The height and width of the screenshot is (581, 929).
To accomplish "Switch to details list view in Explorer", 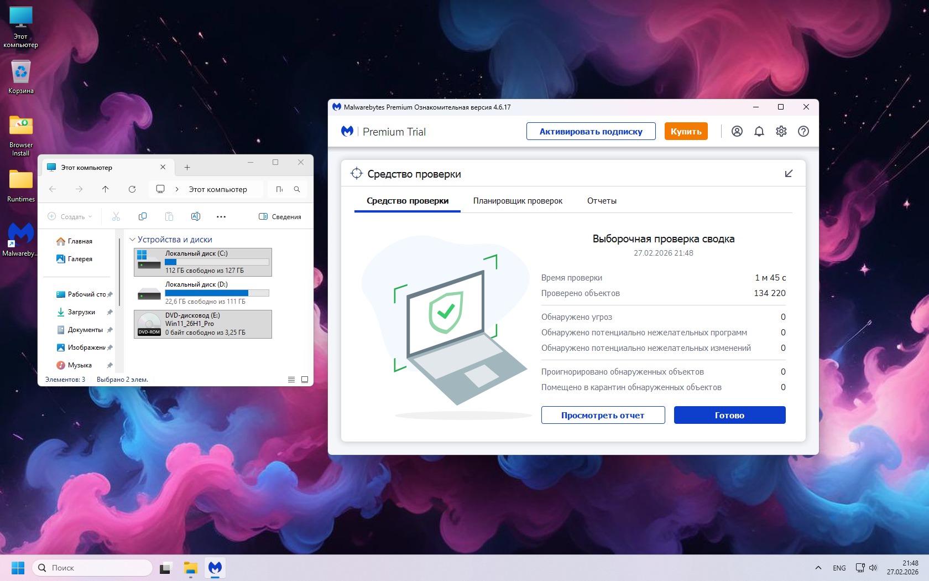I will [x=291, y=380].
